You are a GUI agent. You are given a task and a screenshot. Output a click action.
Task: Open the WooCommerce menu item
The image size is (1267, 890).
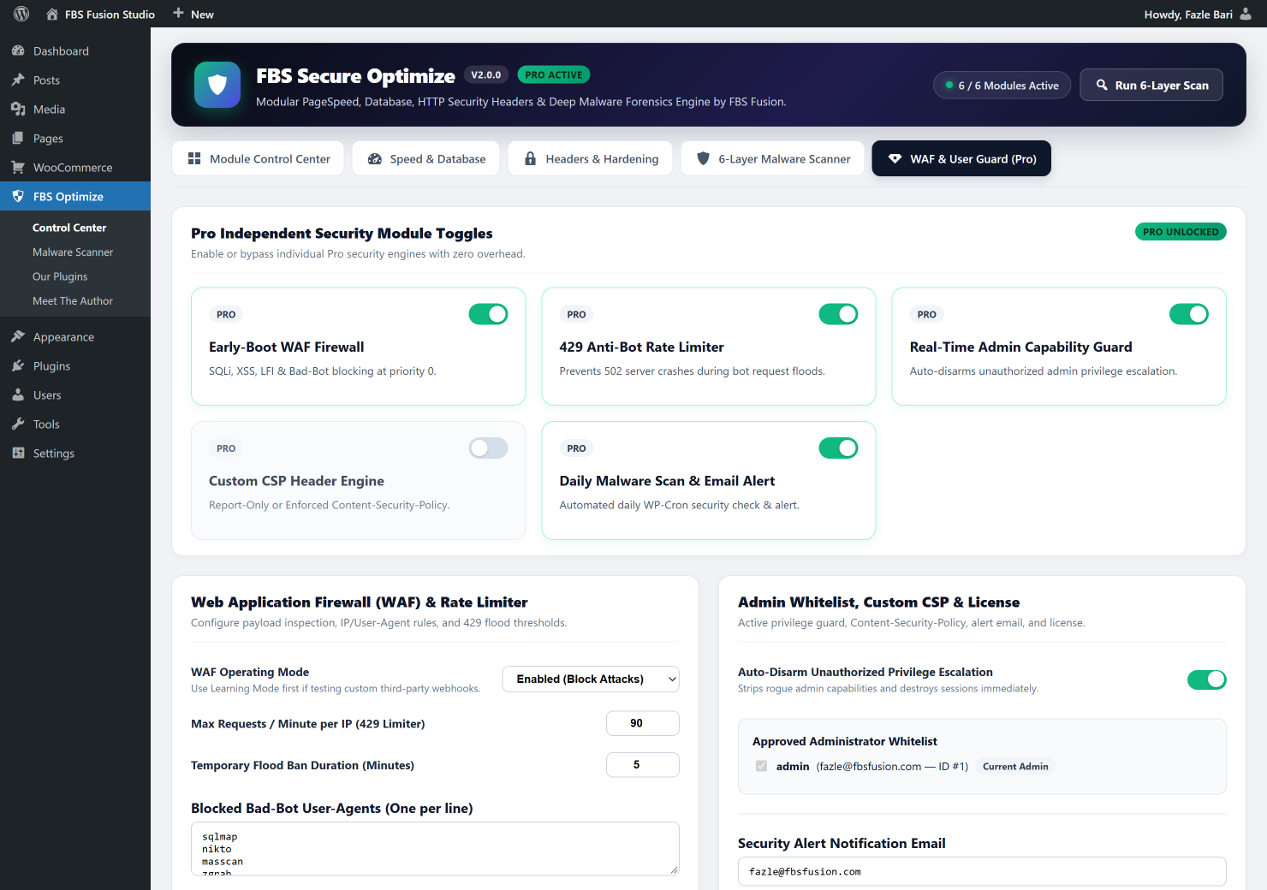click(75, 167)
